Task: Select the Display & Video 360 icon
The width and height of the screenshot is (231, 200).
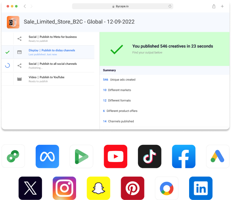Action: coord(81,156)
